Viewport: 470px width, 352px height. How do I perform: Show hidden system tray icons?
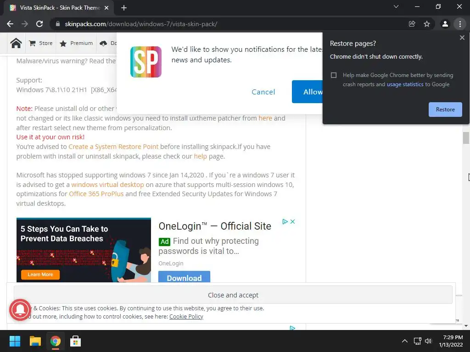pos(405,341)
